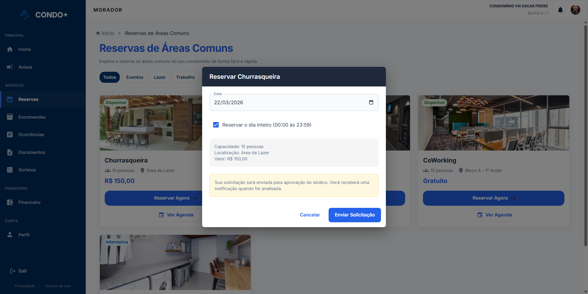Click the Ocorrências clipboard icon
The image size is (588, 294).
[x=10, y=135]
